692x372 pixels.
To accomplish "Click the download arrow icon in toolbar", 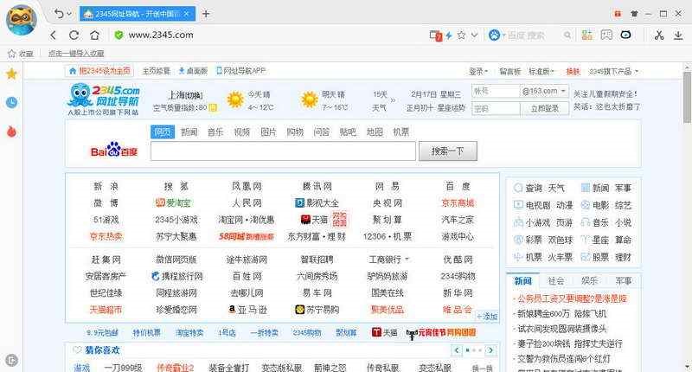I will click(x=680, y=35).
